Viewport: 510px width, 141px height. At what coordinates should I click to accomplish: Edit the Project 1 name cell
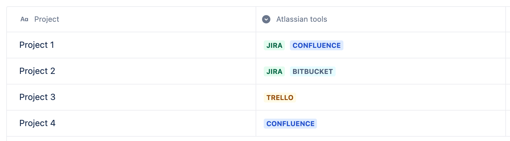131,45
